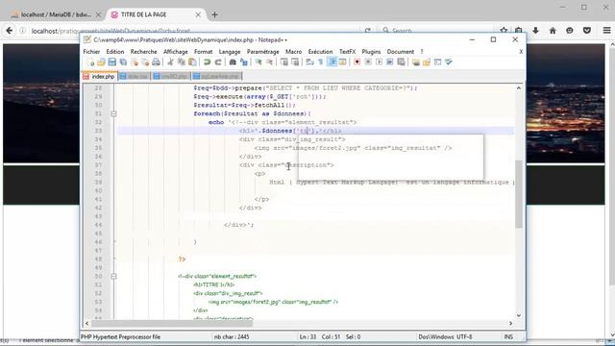Viewport: 615px width, 346px height.
Task: Open the TextFX menu
Action: [x=347, y=51]
